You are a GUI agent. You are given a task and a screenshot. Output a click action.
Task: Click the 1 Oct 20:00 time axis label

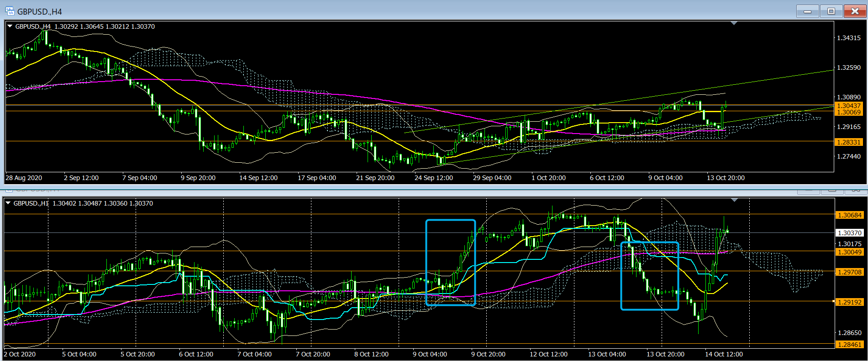549,178
